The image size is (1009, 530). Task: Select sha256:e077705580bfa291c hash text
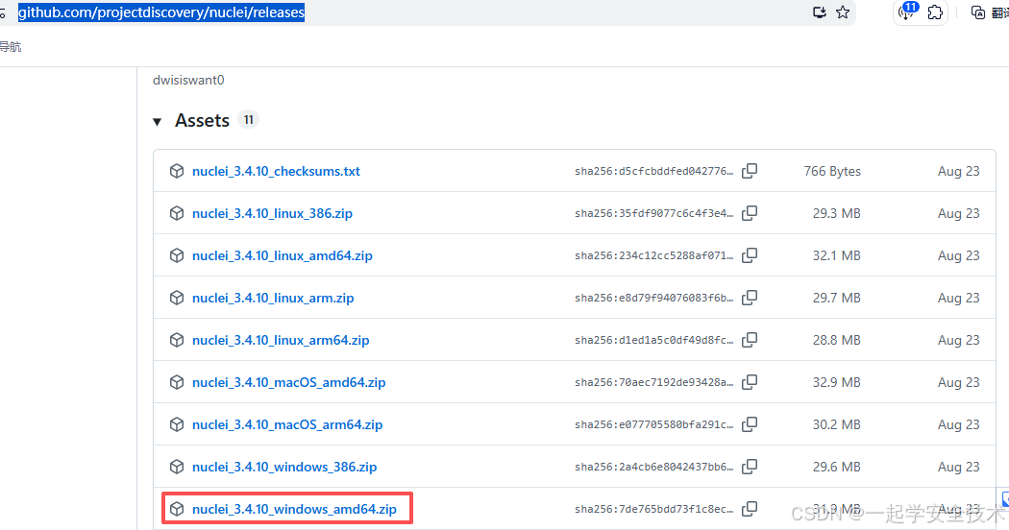[653, 424]
